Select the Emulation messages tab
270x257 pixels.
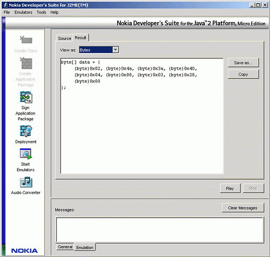pos(85,247)
